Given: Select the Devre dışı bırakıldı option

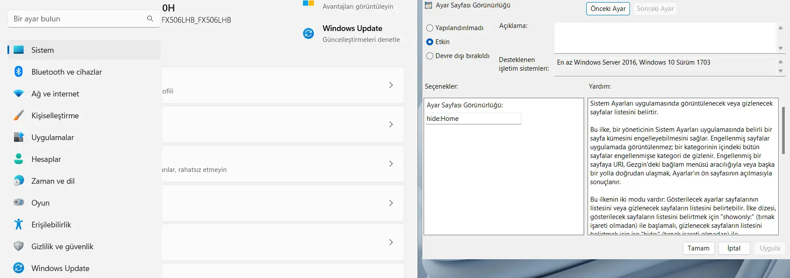Looking at the screenshot, I should pyautogui.click(x=430, y=56).
